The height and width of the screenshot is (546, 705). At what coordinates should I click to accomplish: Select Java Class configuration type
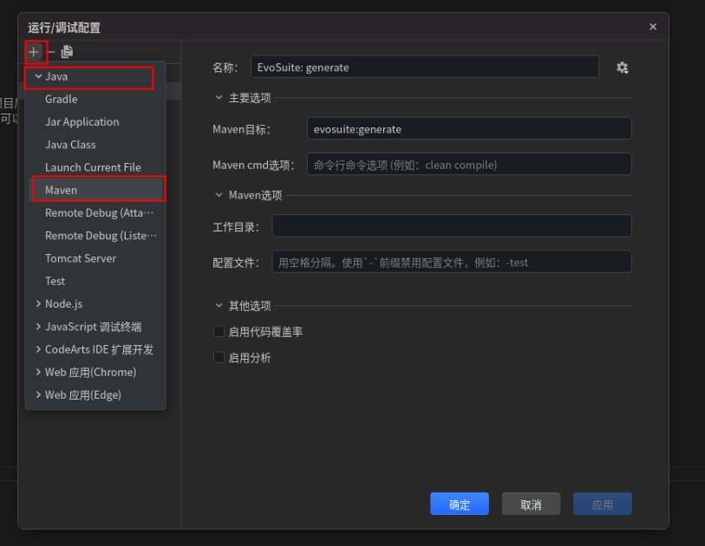(95, 145)
